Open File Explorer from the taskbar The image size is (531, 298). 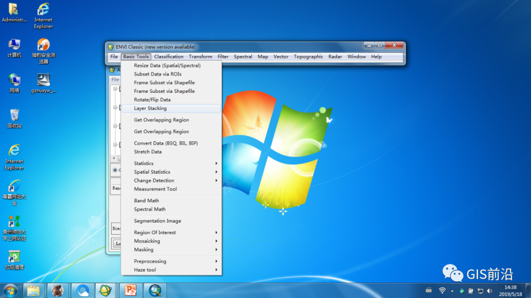point(33,291)
